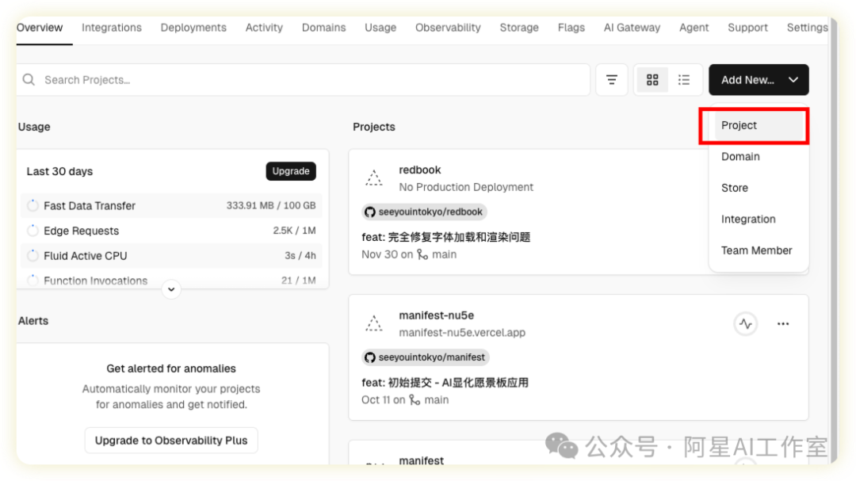Click the main branch on manifest-nu5e
The height and width of the screenshot is (481, 856).
pos(430,400)
